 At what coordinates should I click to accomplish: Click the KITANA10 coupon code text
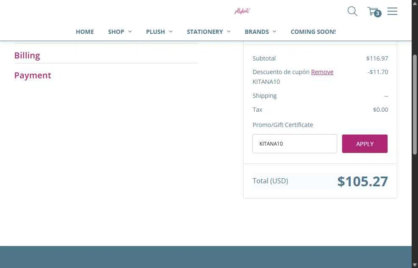click(x=266, y=82)
